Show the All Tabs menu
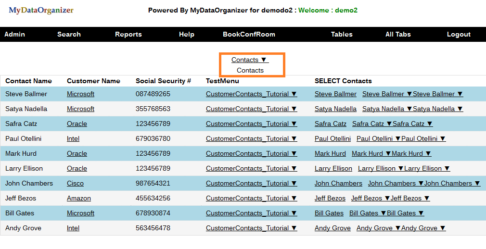486x249 pixels. 397,34
